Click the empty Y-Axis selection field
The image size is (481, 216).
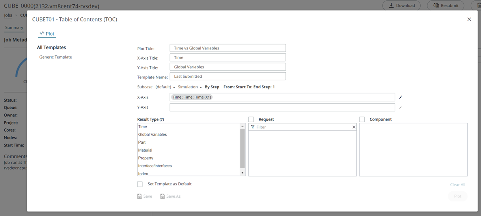click(x=282, y=107)
